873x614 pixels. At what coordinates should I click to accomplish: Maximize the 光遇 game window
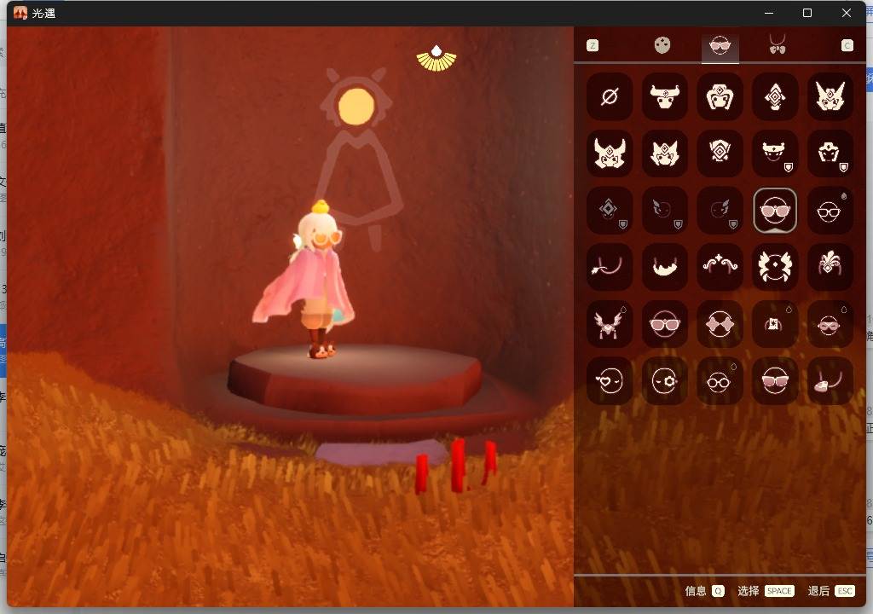807,13
